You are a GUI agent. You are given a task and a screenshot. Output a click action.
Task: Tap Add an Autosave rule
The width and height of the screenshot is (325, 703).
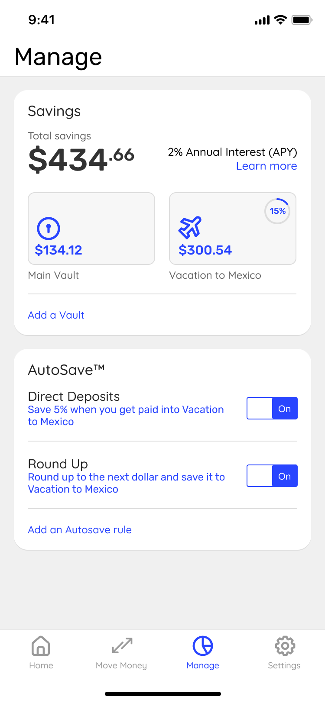point(80,530)
